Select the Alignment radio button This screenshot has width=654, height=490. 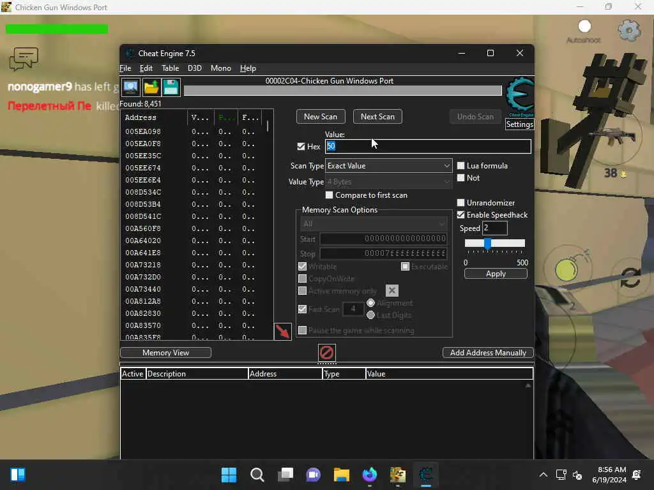coord(370,303)
